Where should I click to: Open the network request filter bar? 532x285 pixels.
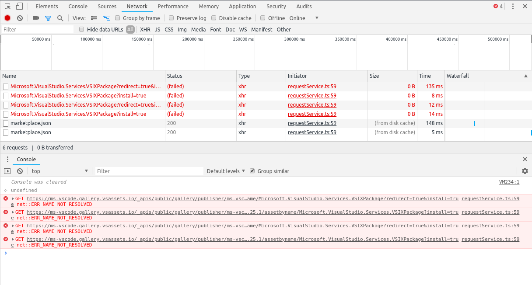tap(49, 18)
